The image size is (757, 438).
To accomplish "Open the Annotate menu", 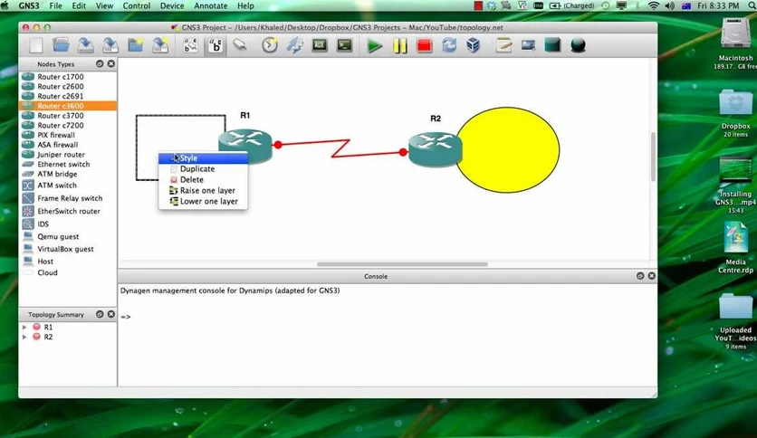I will click(x=210, y=5).
